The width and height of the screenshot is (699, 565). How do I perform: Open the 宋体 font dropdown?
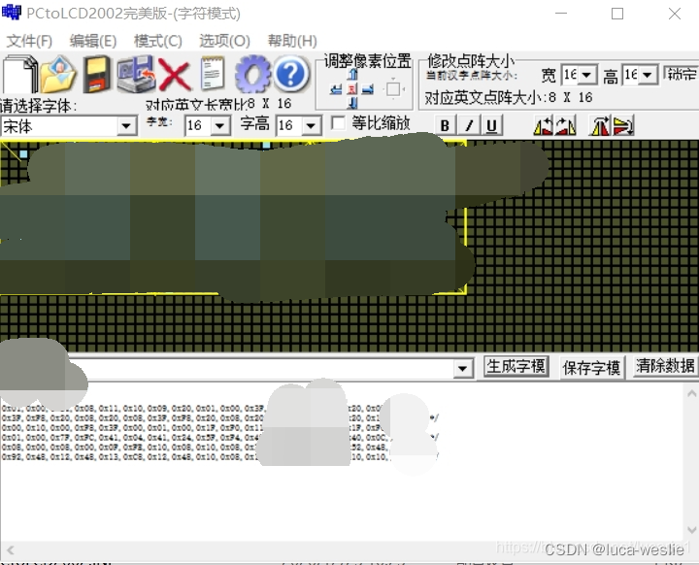pos(126,126)
